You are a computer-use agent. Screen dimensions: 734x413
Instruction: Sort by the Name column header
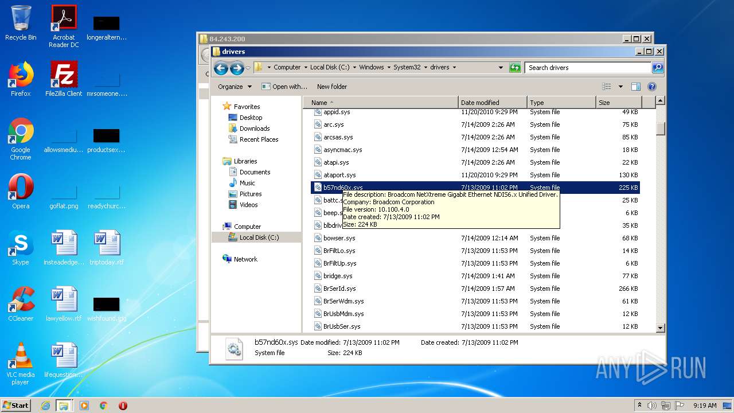coord(381,103)
